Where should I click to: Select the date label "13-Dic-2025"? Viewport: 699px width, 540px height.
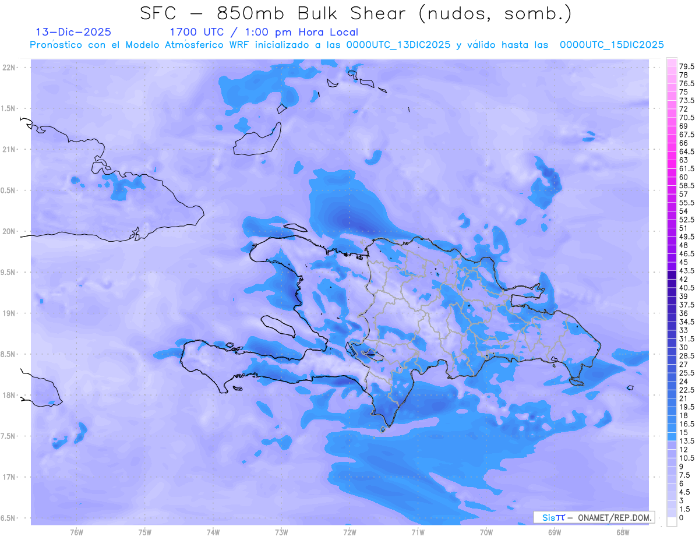coord(73,32)
